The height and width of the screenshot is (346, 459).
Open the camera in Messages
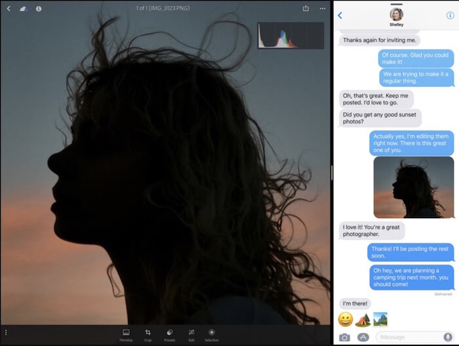(x=344, y=337)
